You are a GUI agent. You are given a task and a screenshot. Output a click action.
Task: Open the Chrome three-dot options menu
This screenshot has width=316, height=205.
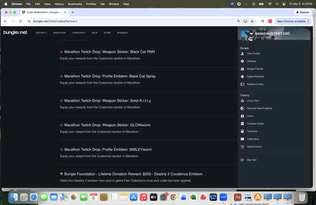tap(309, 21)
